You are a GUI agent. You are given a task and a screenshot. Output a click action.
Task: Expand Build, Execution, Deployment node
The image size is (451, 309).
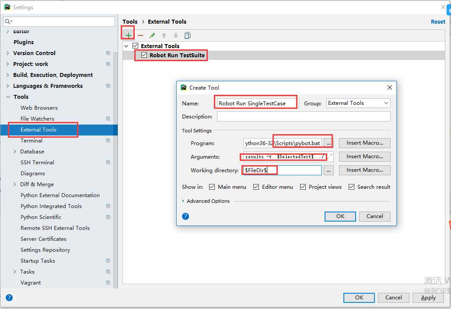(x=8, y=75)
